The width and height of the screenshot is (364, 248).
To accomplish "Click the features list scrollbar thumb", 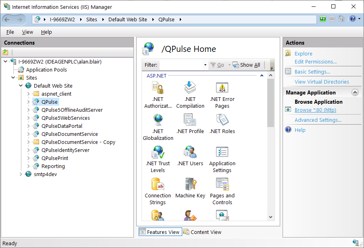I will [x=270, y=103].
